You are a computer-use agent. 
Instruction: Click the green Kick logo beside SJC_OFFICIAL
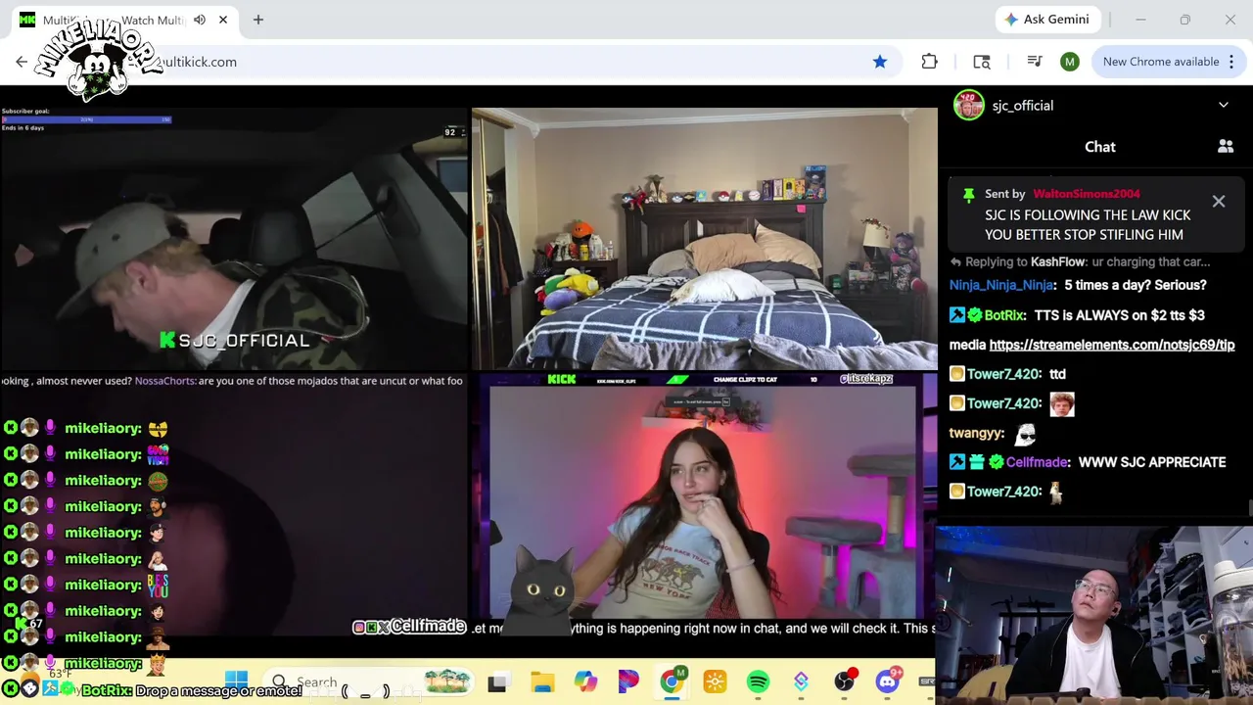tap(167, 340)
